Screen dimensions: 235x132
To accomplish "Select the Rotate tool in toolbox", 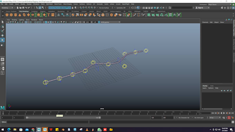I will tap(2, 40).
